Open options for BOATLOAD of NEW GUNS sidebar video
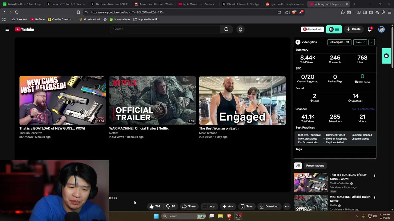 tap(375, 175)
